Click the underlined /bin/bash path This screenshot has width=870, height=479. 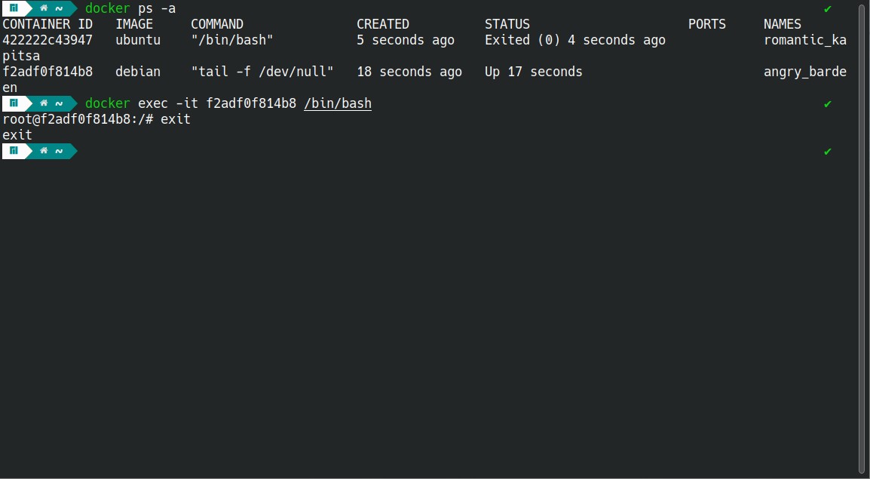click(x=338, y=103)
